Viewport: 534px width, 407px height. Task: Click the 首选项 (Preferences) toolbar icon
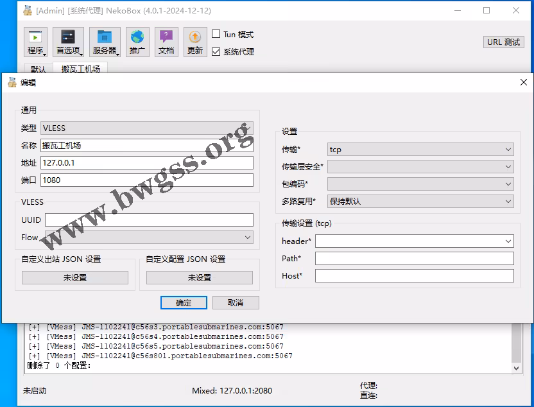click(x=68, y=42)
